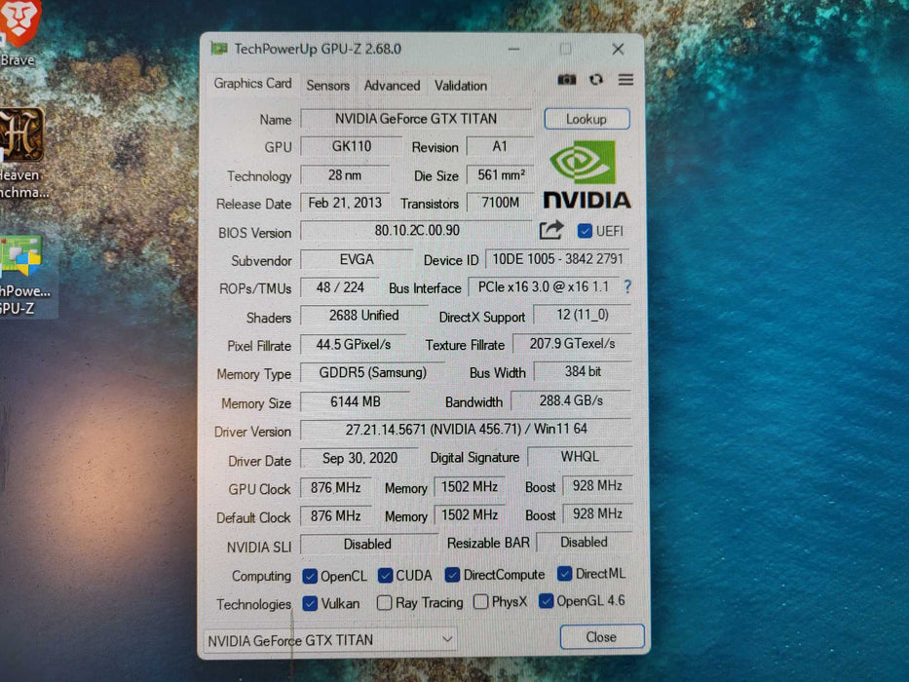Click the GPU field showing GK110
The image size is (909, 682).
(x=352, y=146)
